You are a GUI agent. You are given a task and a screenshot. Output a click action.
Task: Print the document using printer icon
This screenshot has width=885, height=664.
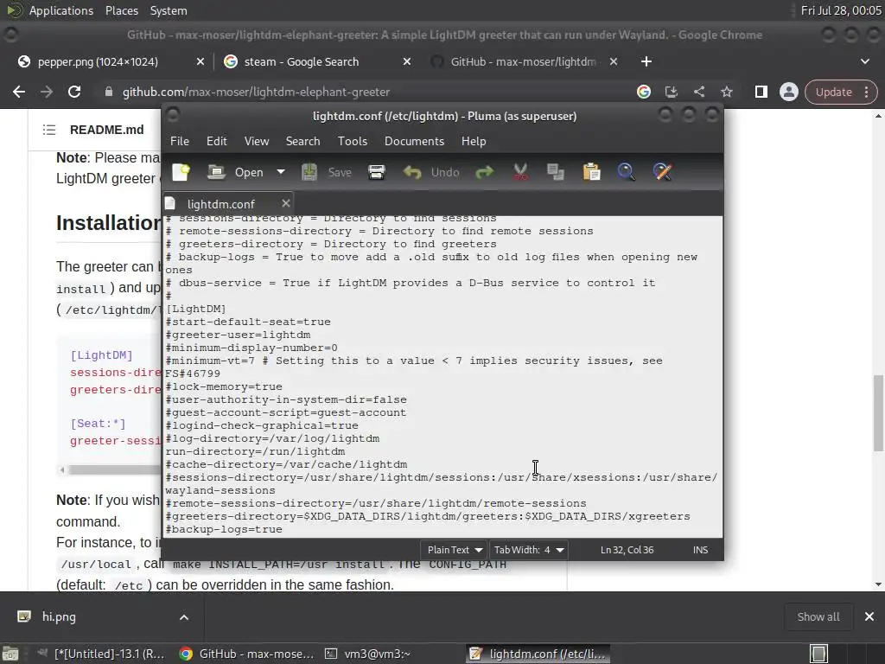coord(377,172)
